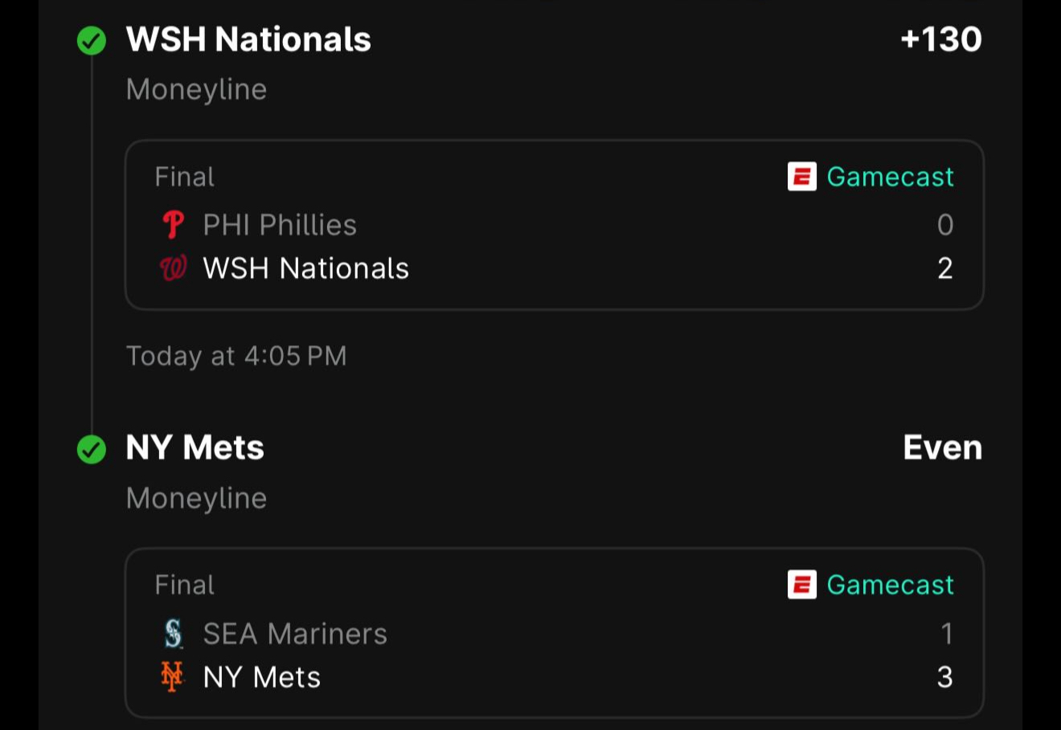Click the NY Mets team logo
Viewport: 1061px width, 730px height.
click(x=172, y=677)
